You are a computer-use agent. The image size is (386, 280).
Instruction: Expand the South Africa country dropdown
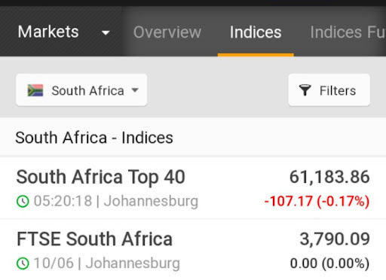point(81,90)
